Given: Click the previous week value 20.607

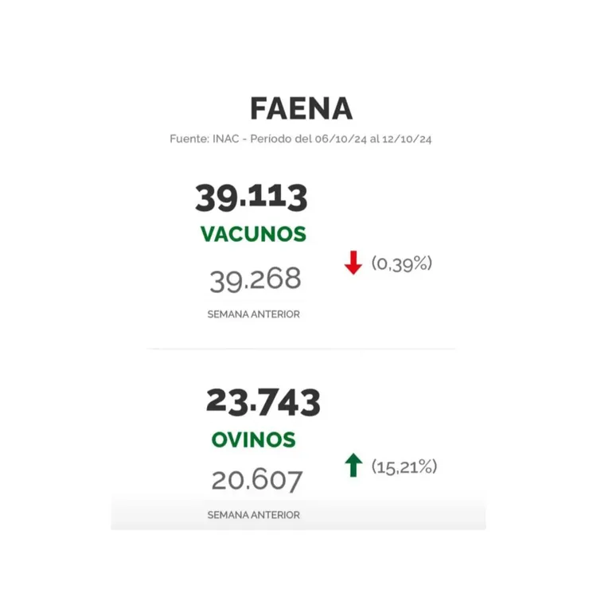Looking at the screenshot, I should [x=256, y=480].
